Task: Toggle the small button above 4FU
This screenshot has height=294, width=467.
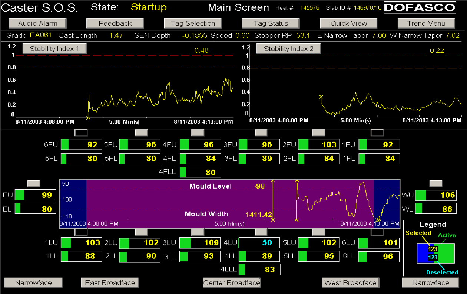Action: tap(198, 133)
